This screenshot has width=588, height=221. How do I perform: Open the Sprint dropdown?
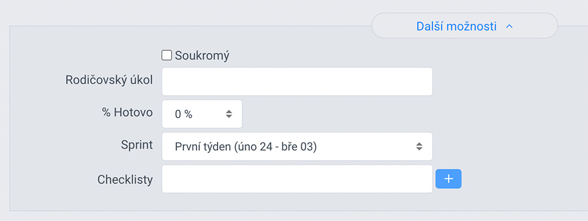pos(297,147)
